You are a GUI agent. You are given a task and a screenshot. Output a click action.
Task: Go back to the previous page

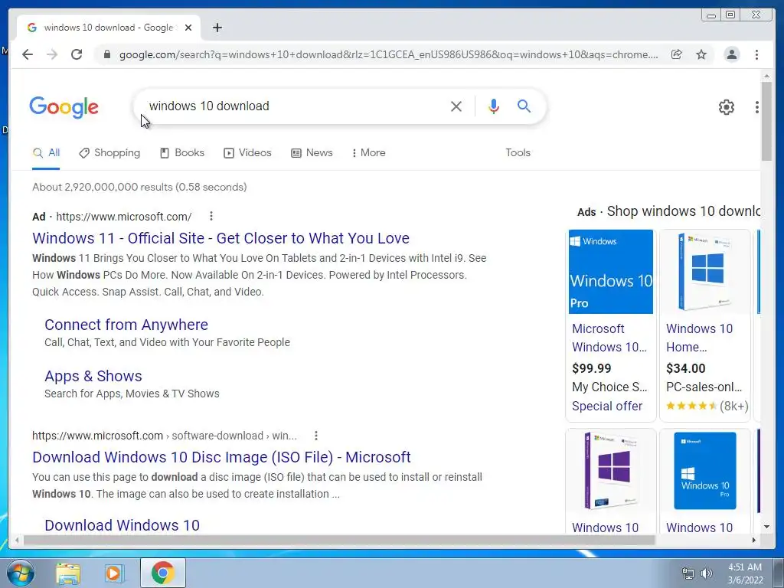(x=28, y=54)
